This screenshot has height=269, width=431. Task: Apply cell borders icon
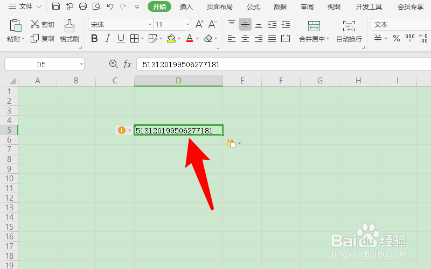[x=134, y=39]
